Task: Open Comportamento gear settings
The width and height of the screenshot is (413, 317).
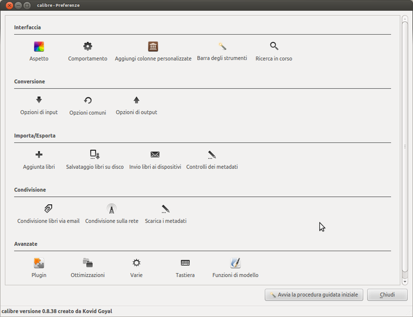Action: tap(88, 46)
